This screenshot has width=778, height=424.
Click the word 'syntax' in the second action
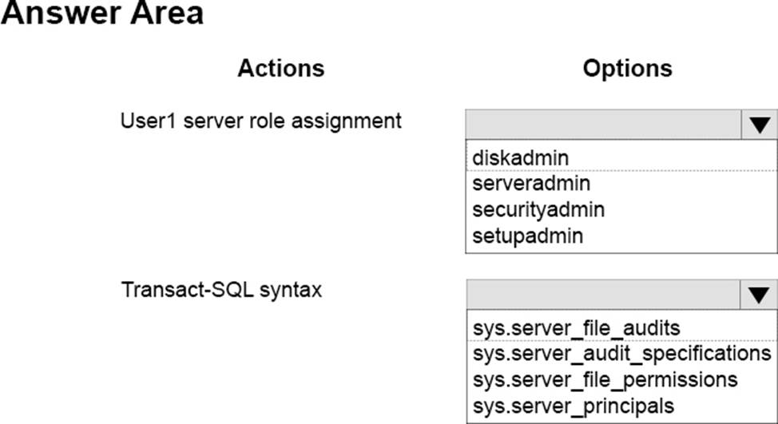(295, 290)
